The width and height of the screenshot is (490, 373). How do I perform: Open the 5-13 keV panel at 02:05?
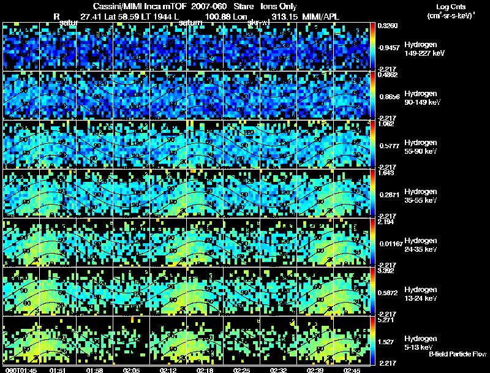coord(131,341)
